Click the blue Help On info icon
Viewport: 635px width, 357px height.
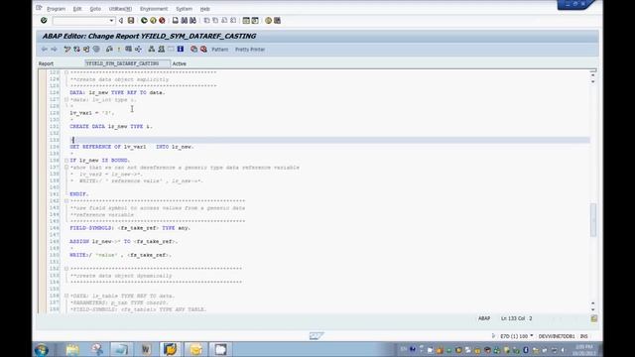click(x=181, y=49)
